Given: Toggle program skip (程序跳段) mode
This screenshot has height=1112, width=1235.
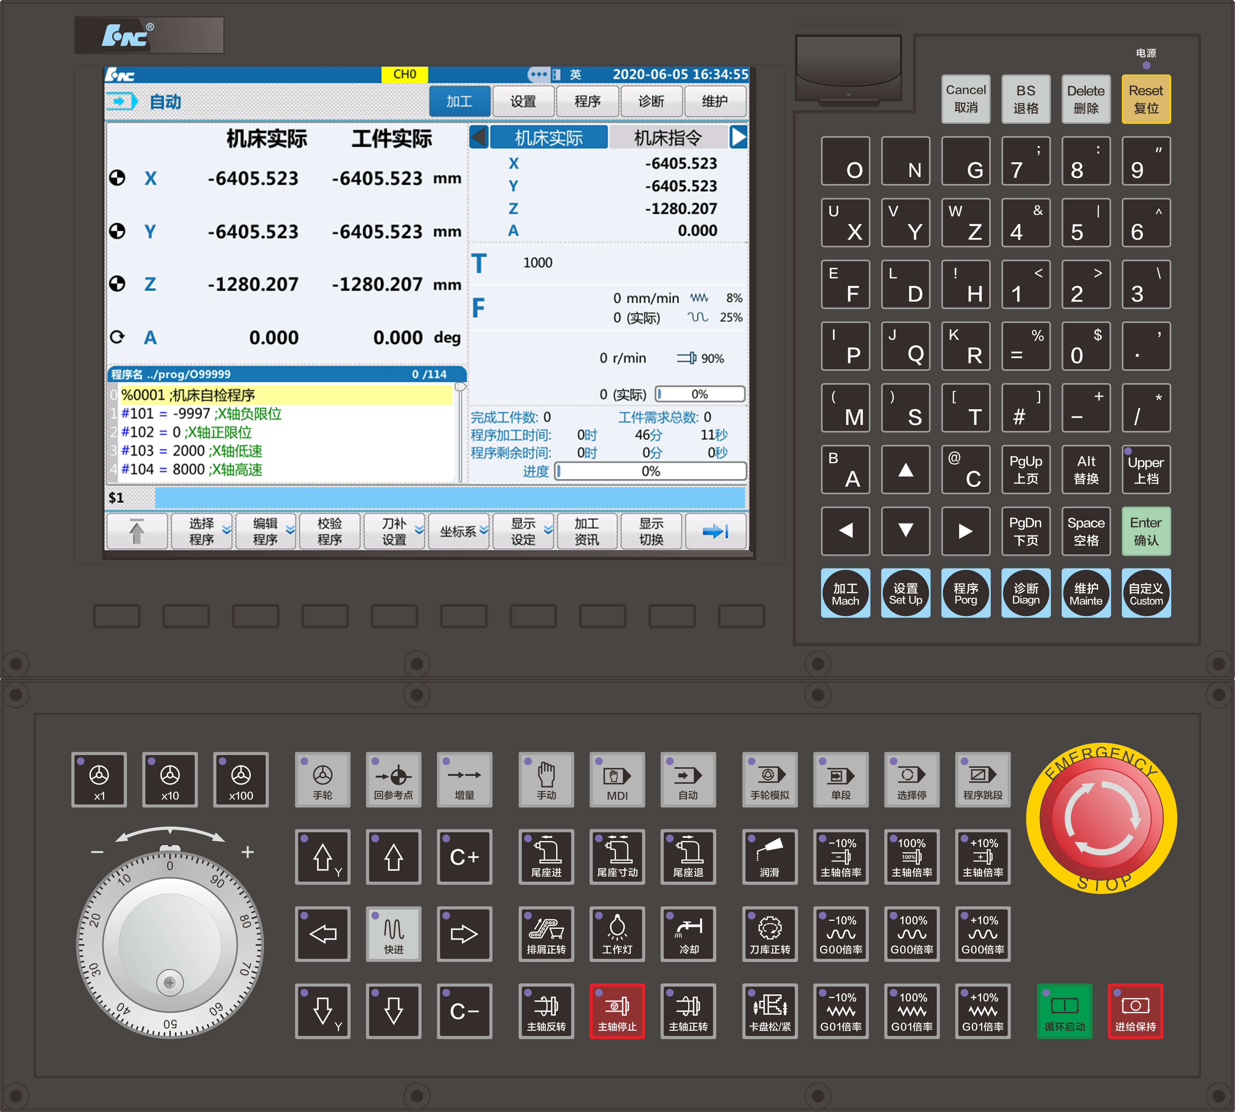Looking at the screenshot, I should point(983,780).
